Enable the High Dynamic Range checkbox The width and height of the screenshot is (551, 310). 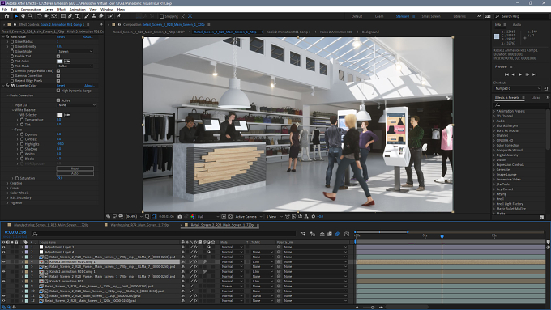click(x=58, y=91)
